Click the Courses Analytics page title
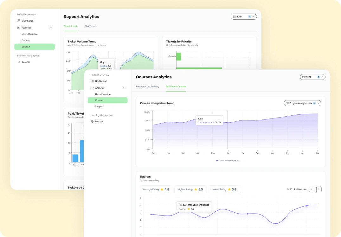Image resolution: width=341 pixels, height=237 pixels. coord(154,77)
